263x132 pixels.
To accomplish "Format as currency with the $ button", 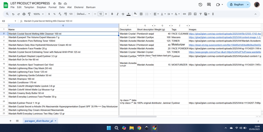I will click(49, 14).
